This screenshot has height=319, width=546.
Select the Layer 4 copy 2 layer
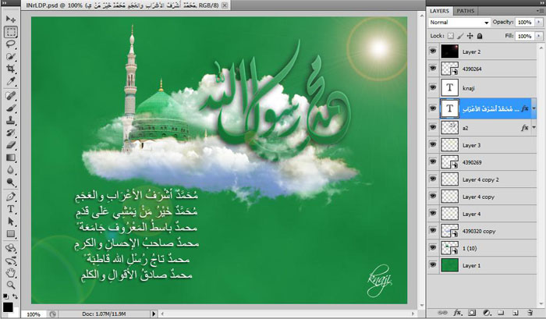484,179
